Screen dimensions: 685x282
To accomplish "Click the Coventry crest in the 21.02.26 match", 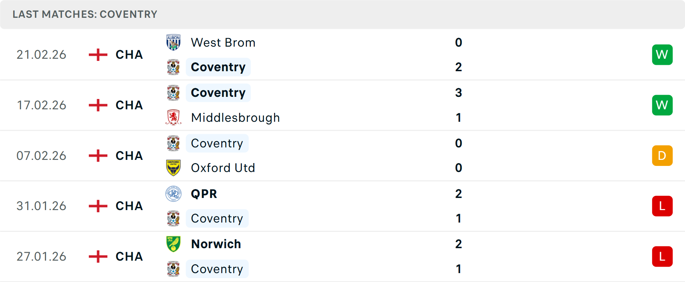I will pos(173,67).
